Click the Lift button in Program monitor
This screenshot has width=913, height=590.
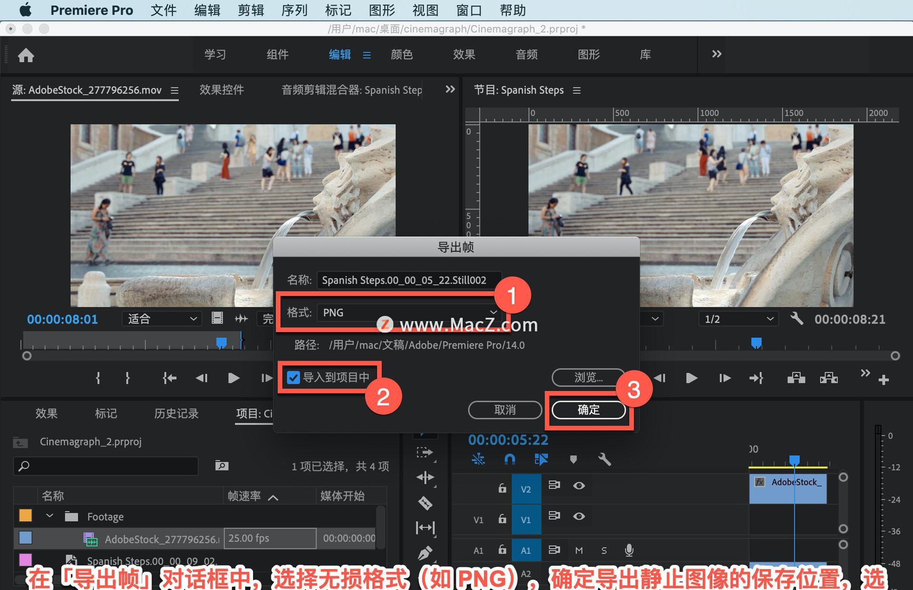coord(796,378)
